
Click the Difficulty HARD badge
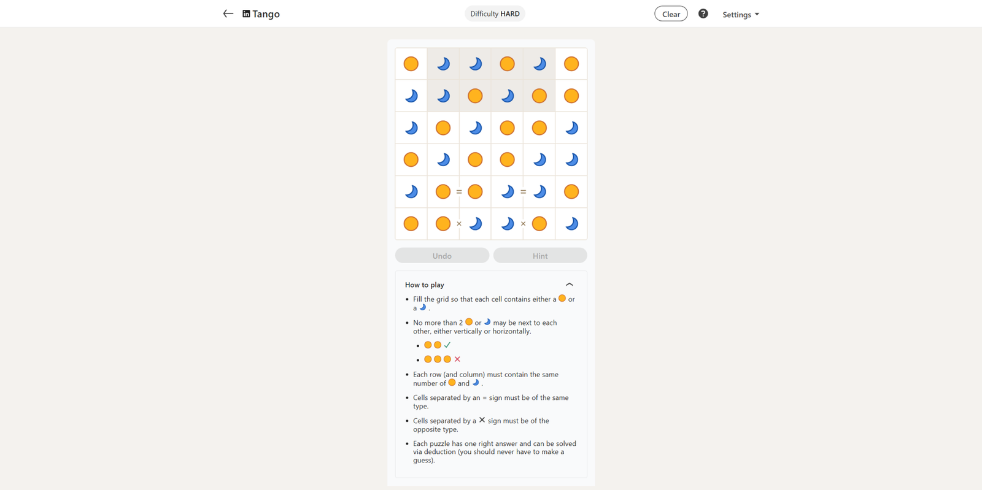tap(495, 13)
